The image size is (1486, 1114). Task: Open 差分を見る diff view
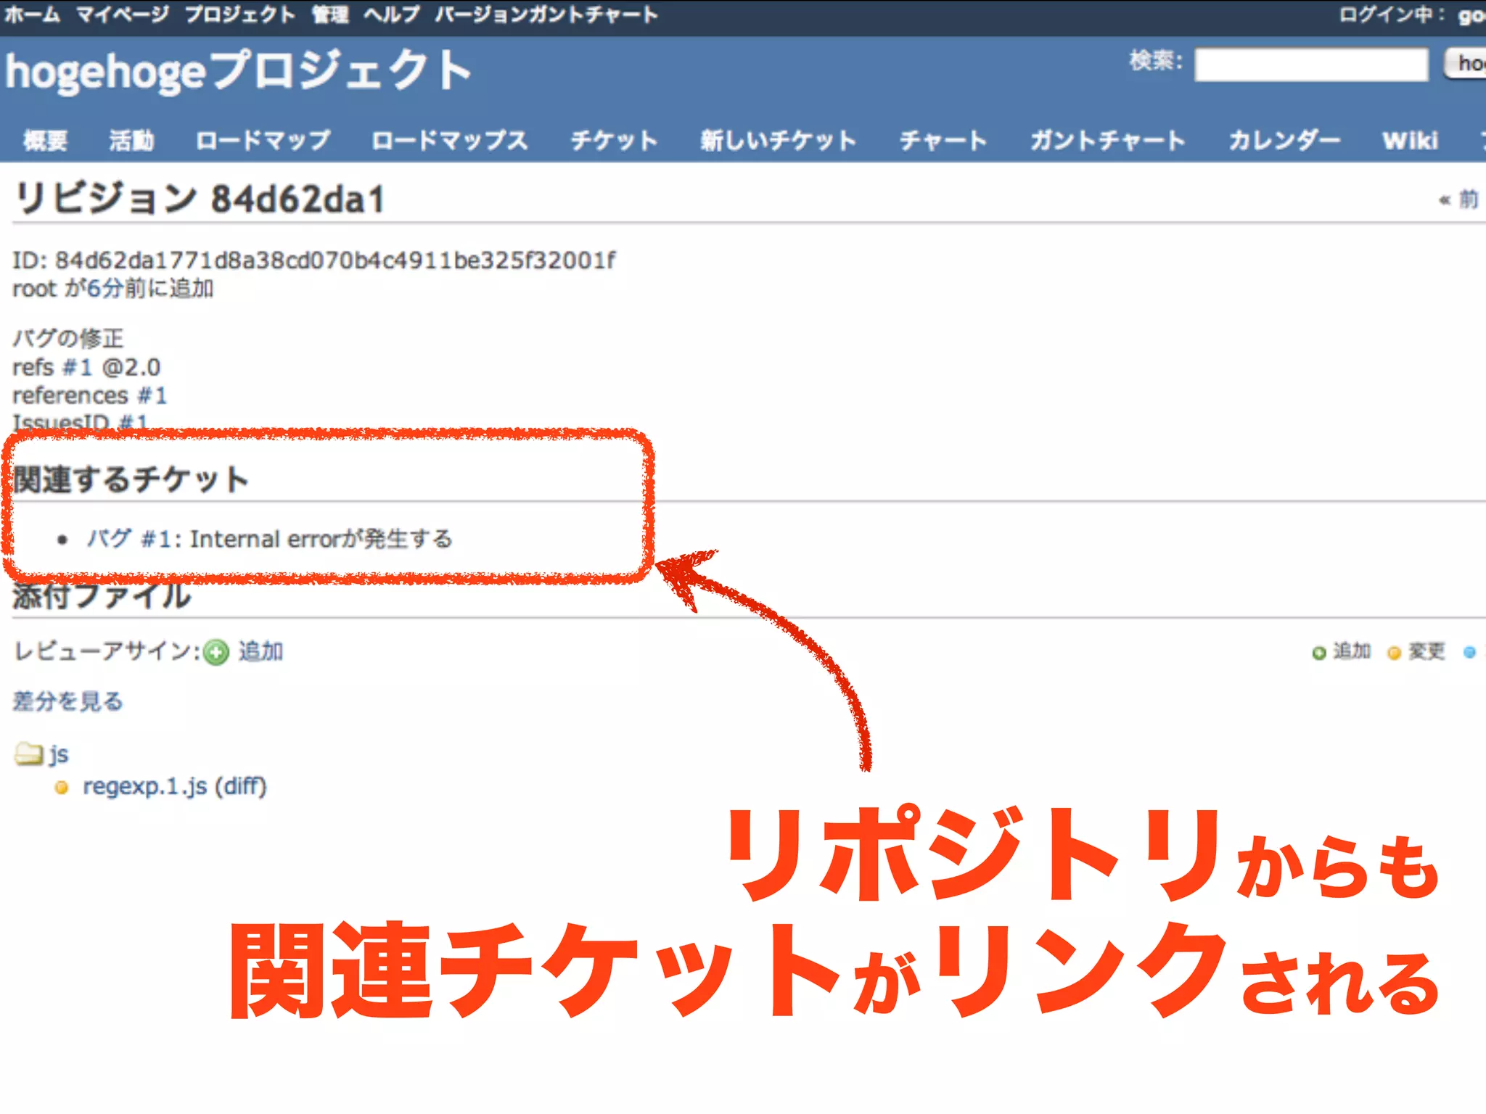pos(68,701)
